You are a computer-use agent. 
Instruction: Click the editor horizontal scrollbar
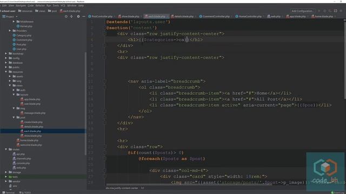click(x=189, y=184)
